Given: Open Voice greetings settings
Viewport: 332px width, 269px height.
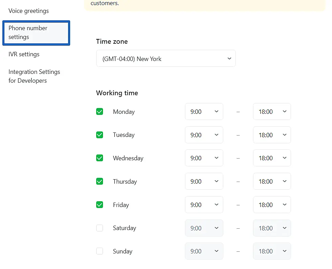Looking at the screenshot, I should [28, 11].
